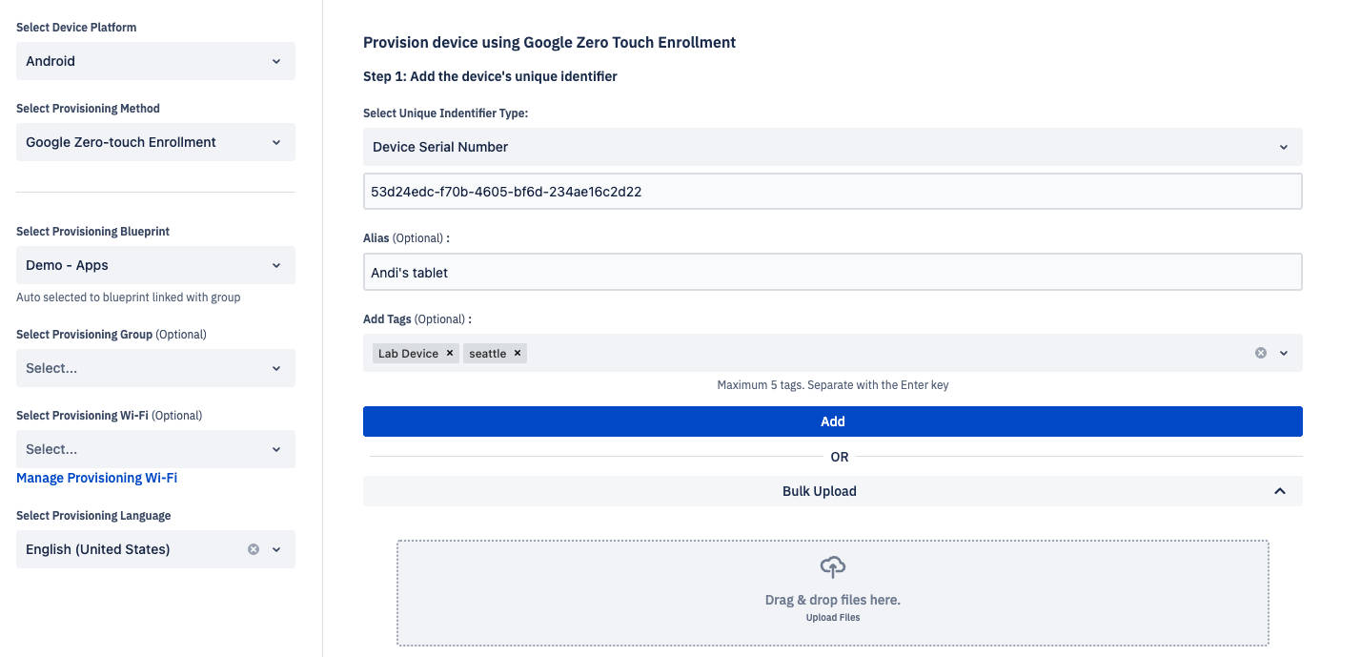Click the blue Add button

pos(832,421)
